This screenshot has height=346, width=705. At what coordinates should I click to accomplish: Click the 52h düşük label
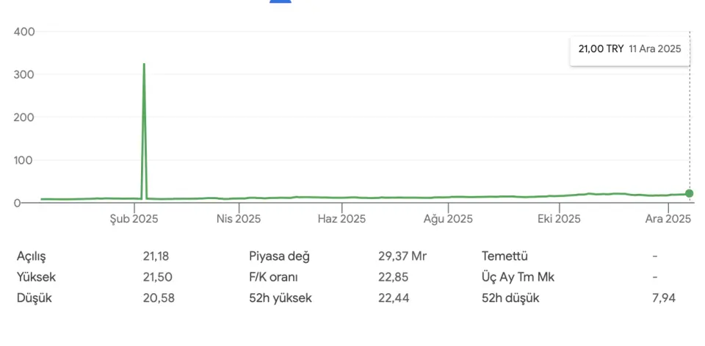tap(510, 298)
